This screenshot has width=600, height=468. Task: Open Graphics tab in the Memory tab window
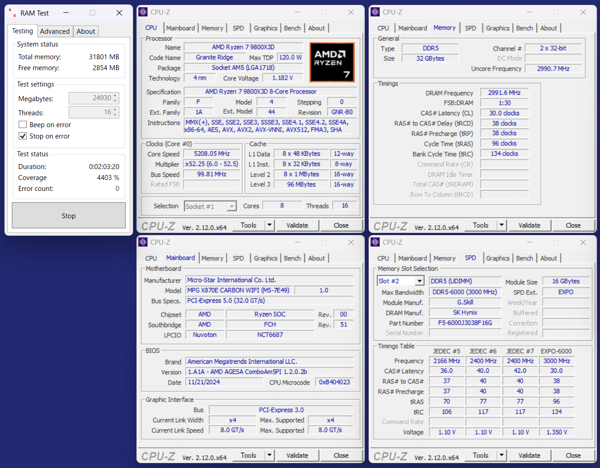tap(498, 28)
